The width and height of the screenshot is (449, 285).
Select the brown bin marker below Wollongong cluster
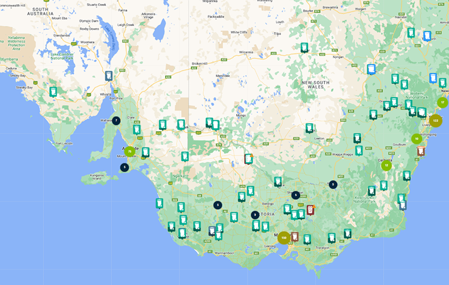(x=421, y=151)
